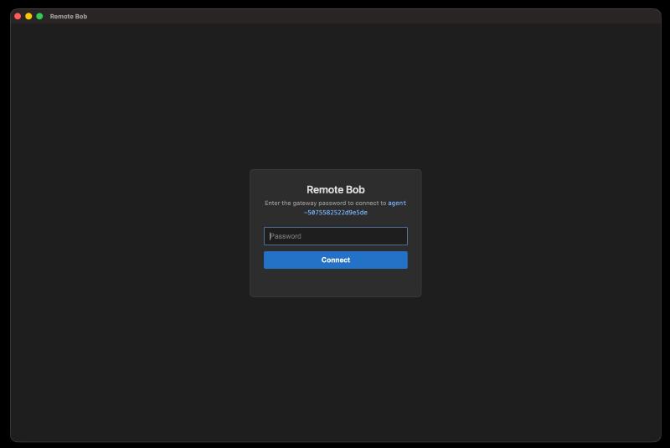Click the blue Connect button
The width and height of the screenshot is (670, 448).
coord(336,260)
